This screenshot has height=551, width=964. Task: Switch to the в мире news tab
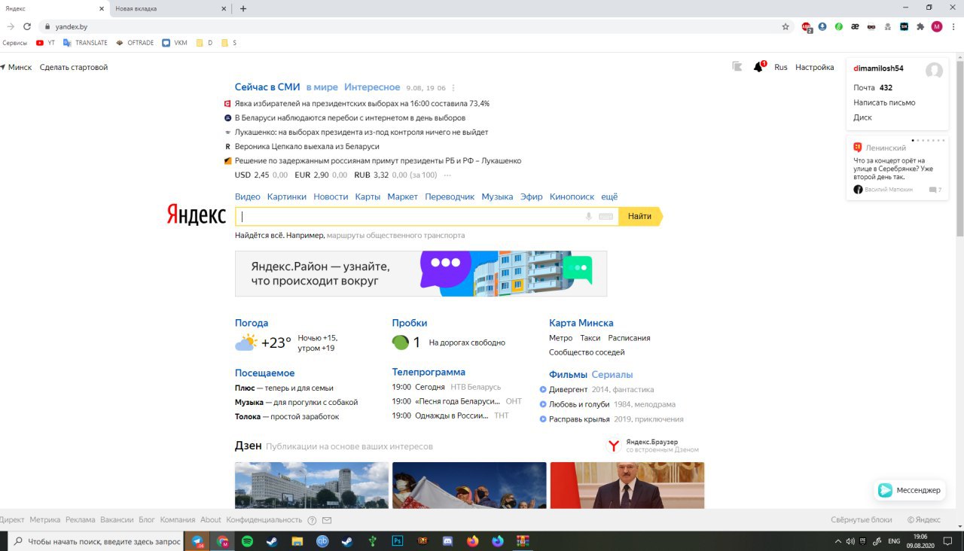click(322, 87)
